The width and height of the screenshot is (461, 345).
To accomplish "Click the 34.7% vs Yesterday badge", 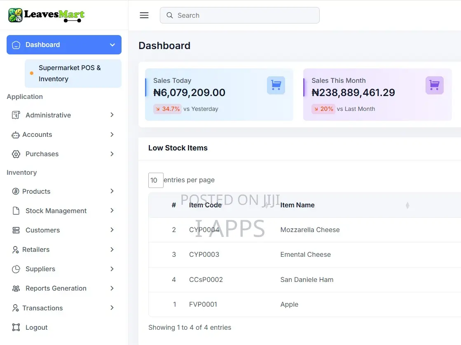I will point(167,109).
